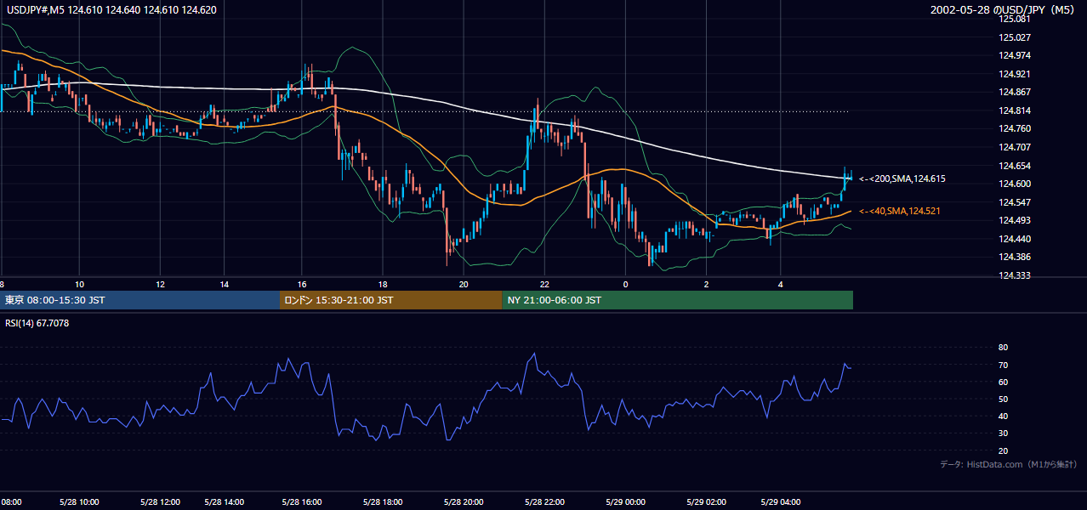Click price axis label 124.493
The width and height of the screenshot is (1087, 510).
(1014, 221)
